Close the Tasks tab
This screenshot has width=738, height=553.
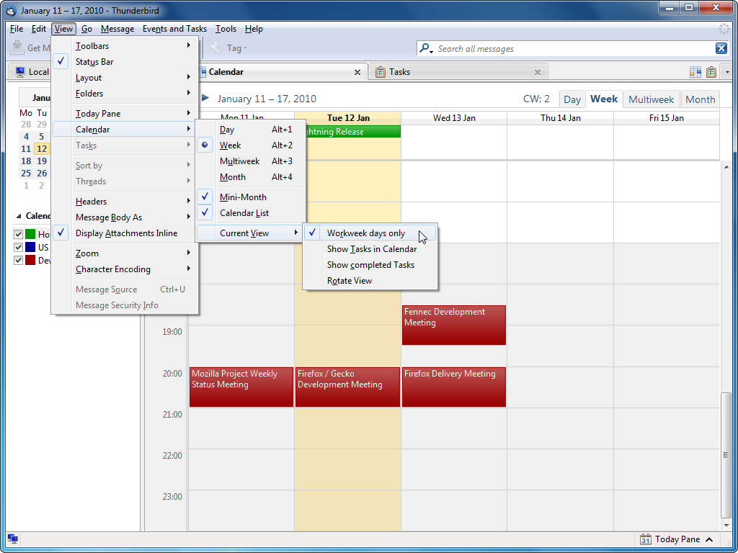[x=538, y=72]
